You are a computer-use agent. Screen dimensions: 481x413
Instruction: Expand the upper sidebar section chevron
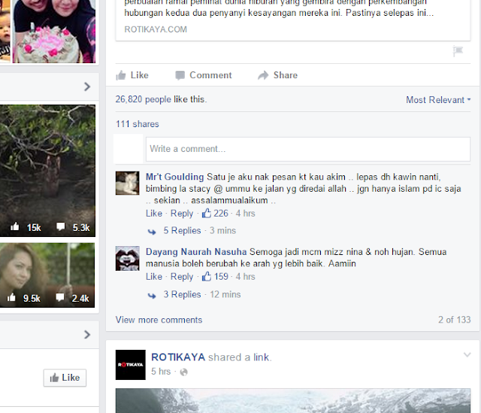(87, 87)
